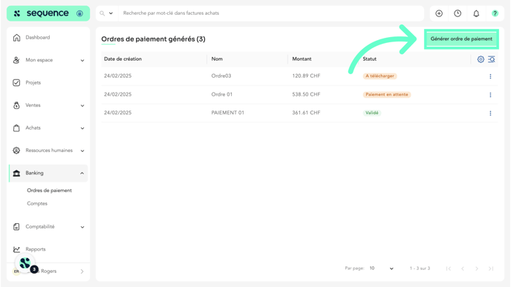
Task: Click the Mon espace person icon
Action: 16,60
